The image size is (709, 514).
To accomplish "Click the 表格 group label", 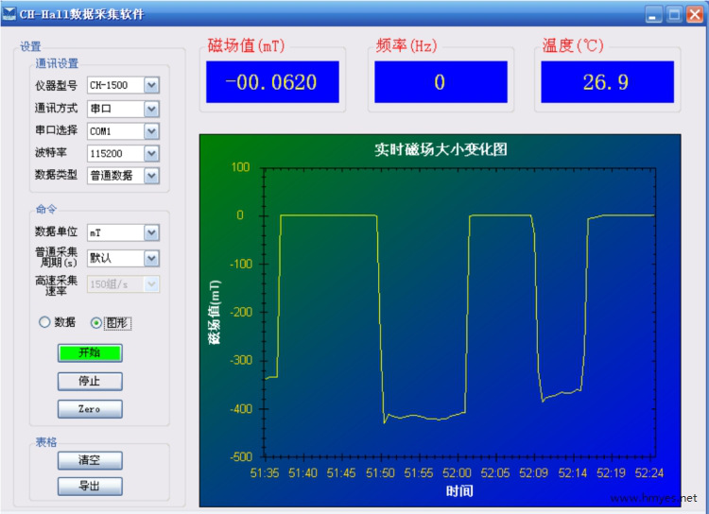I will coord(46,441).
